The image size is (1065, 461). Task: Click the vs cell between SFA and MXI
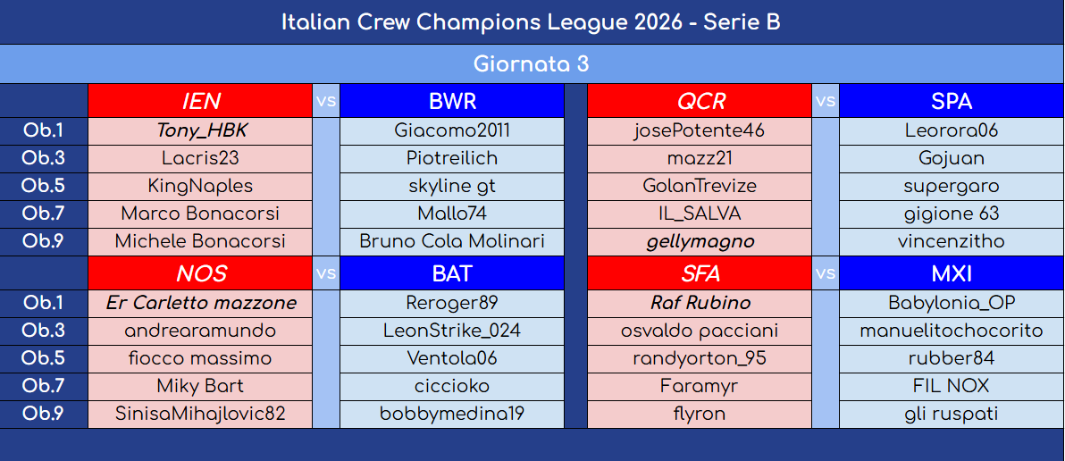coord(826,272)
